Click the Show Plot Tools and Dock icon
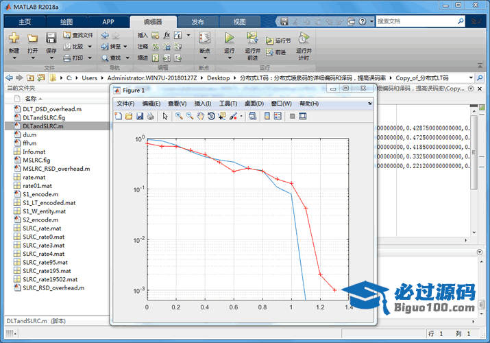Image resolution: width=490 pixels, height=343 pixels. (x=302, y=117)
